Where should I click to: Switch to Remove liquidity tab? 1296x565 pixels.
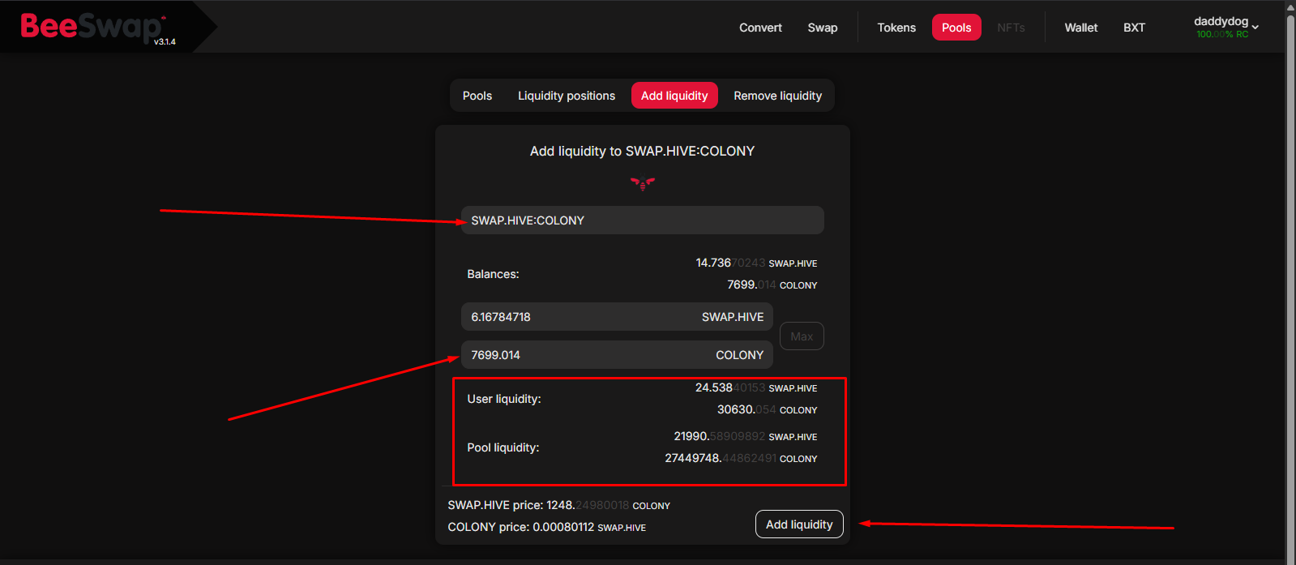click(x=777, y=96)
